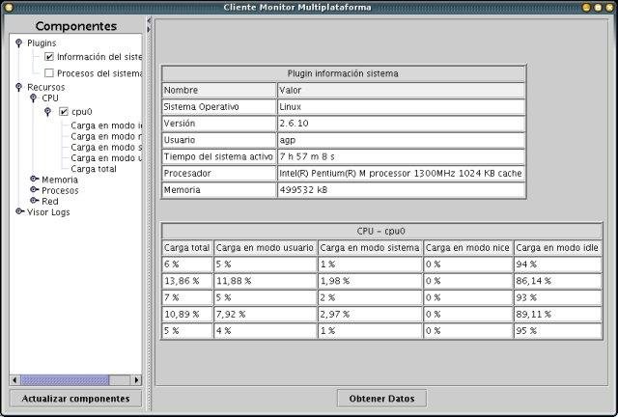The image size is (618, 417).
Task: Click the window menu icon in title bar
Action: 9,7
